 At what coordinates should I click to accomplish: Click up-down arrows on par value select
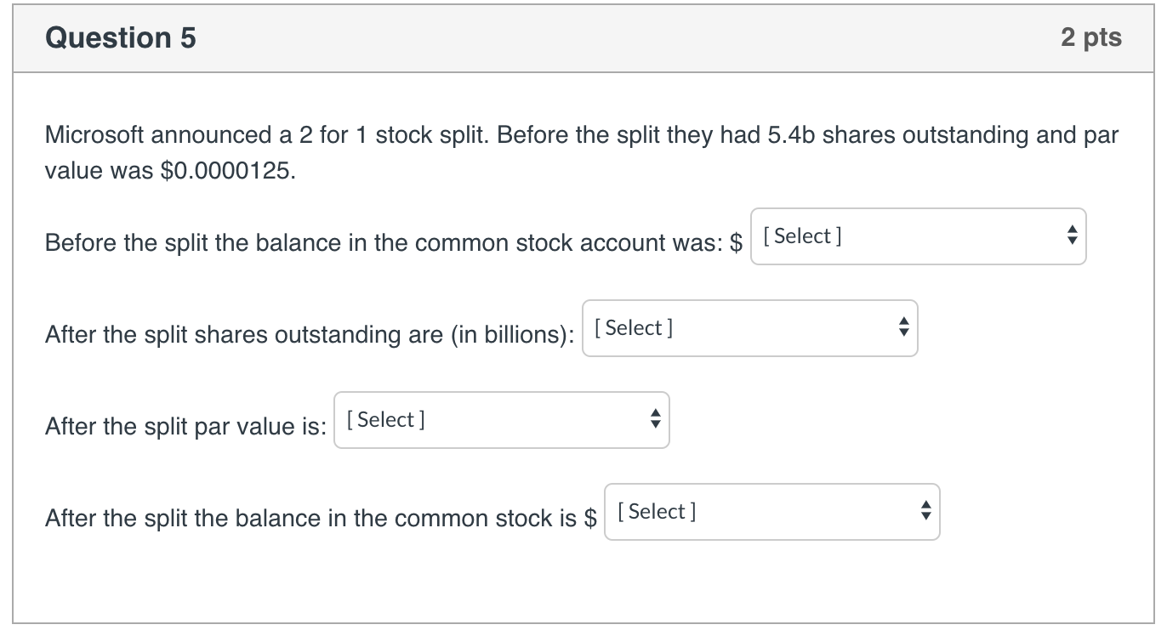(655, 418)
